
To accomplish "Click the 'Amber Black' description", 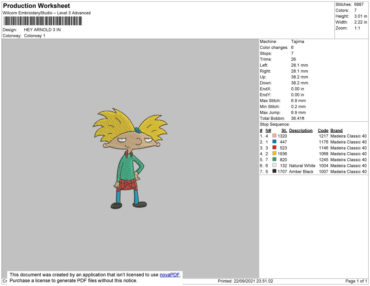I will [x=301, y=172].
